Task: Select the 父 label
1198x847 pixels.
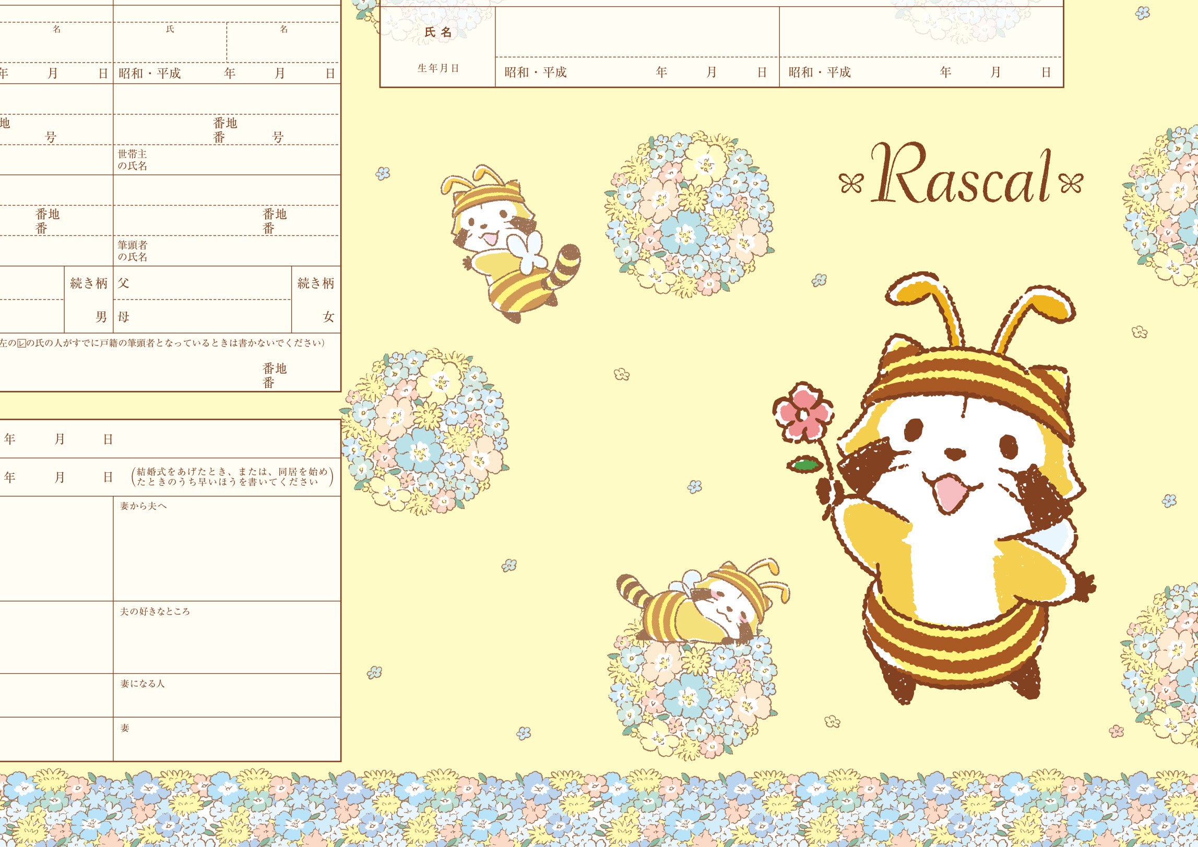Action: (123, 283)
